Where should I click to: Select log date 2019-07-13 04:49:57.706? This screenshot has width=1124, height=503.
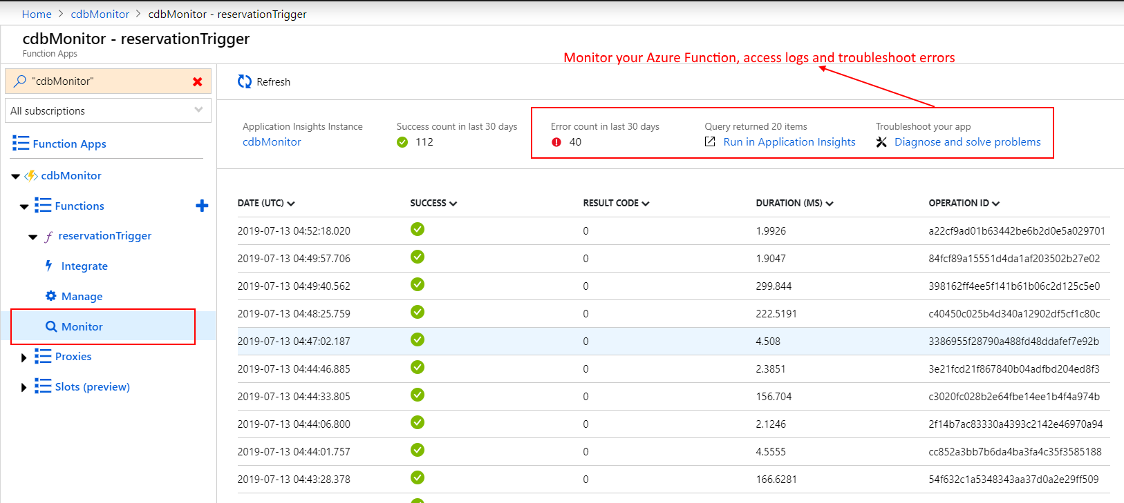294,259
